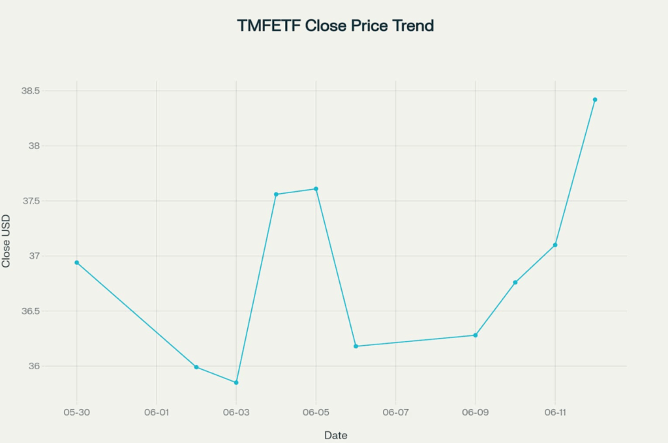
Task: Click the data point after the 06-05 drop
Action: coord(356,346)
